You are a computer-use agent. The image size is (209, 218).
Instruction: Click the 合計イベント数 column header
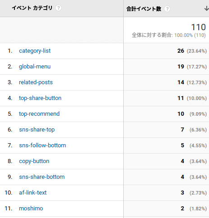click(144, 9)
